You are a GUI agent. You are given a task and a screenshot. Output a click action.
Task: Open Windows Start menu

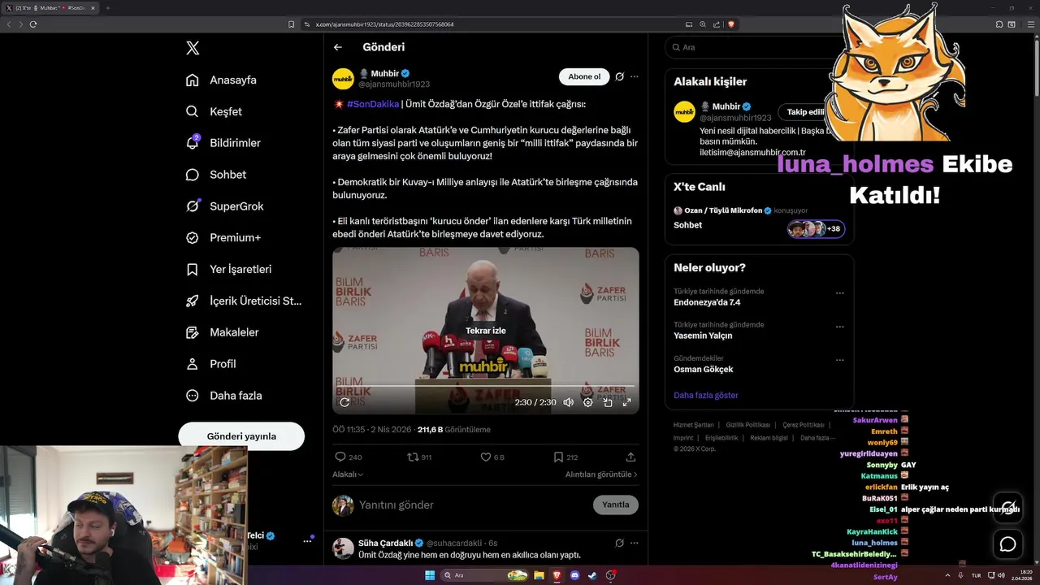pos(430,575)
